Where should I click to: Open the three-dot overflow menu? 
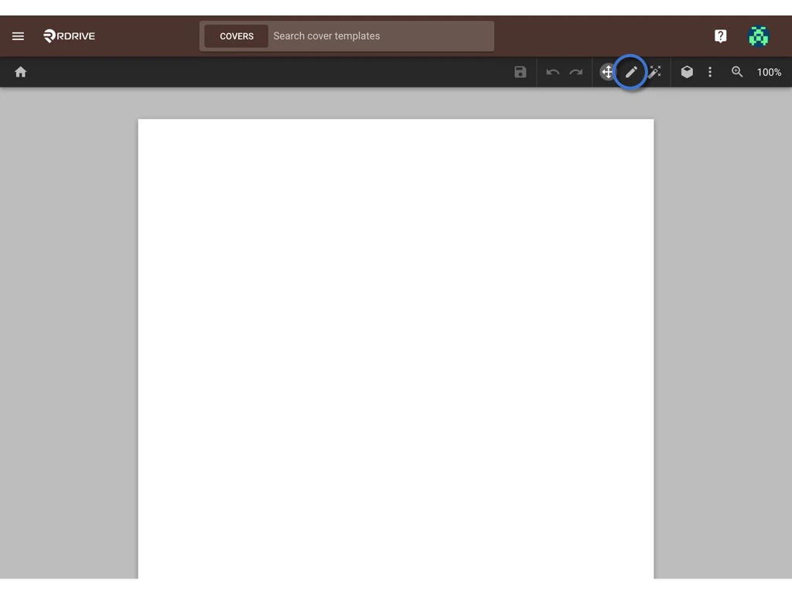coord(710,72)
